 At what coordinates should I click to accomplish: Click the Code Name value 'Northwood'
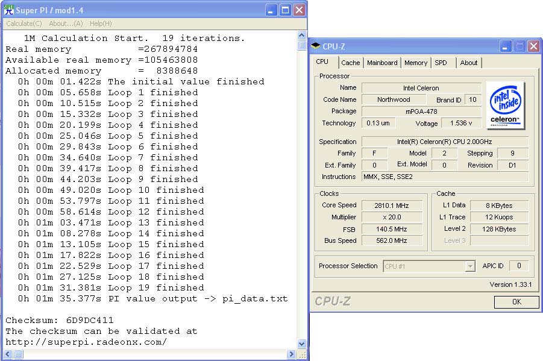coord(394,99)
